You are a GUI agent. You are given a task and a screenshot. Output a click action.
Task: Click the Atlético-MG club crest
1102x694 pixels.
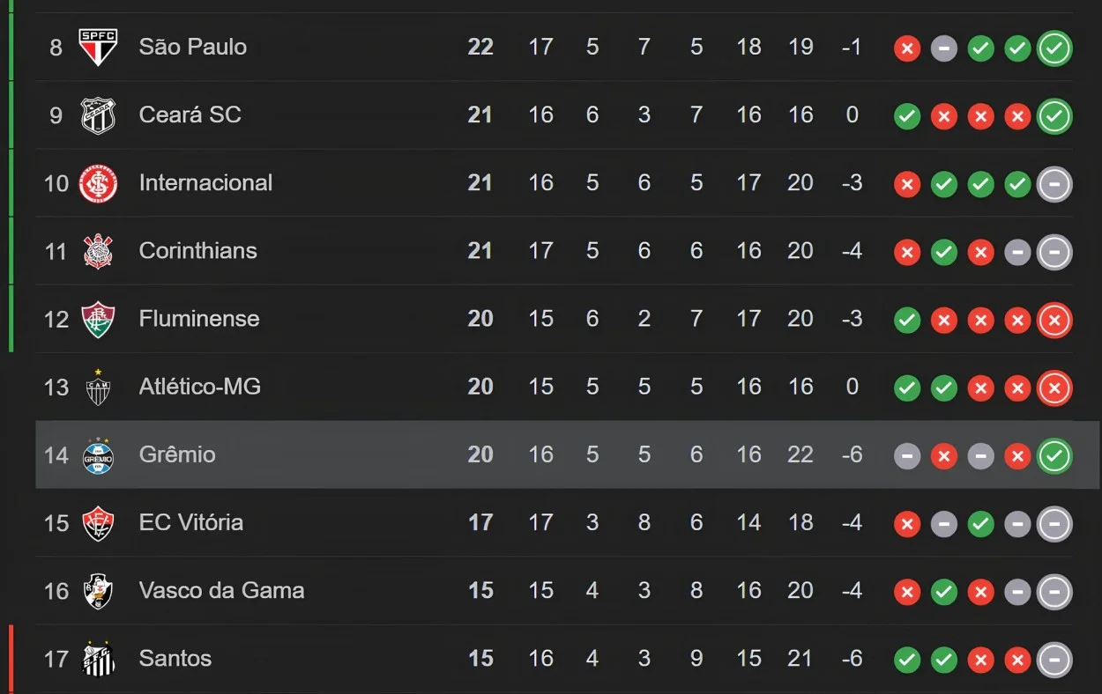pyautogui.click(x=98, y=387)
